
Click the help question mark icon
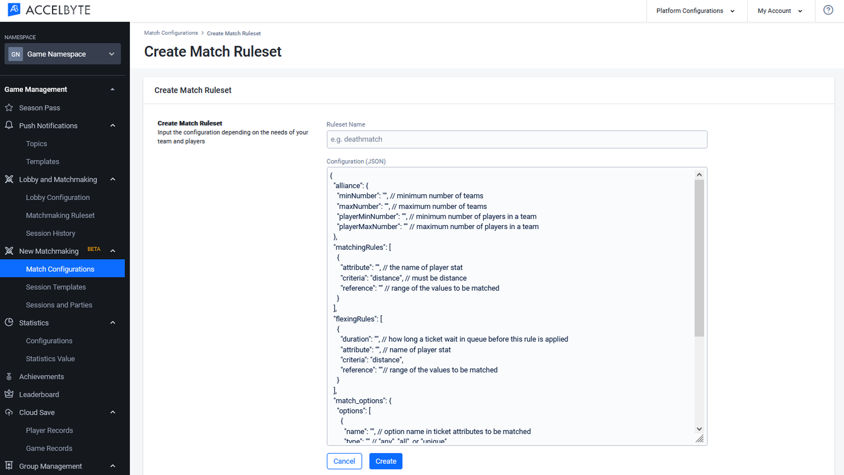tap(828, 10)
